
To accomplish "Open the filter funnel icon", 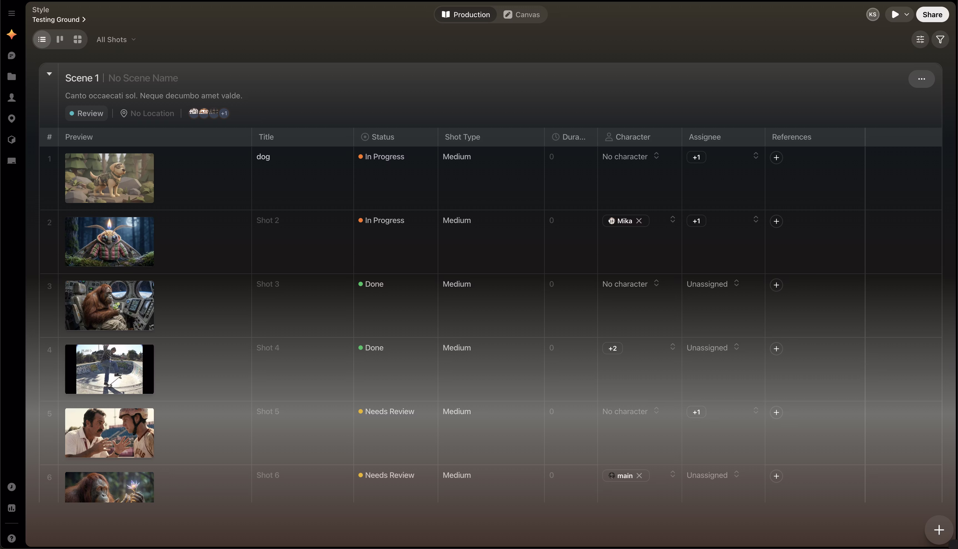I will coord(940,39).
